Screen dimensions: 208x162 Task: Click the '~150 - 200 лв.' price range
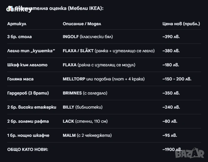pyautogui.click(x=177, y=79)
